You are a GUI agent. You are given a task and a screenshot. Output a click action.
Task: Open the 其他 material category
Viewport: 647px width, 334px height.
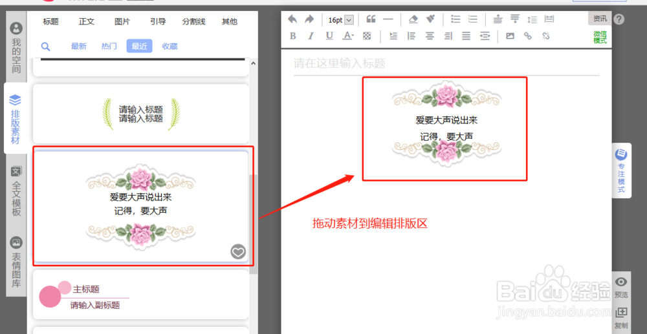pos(230,22)
